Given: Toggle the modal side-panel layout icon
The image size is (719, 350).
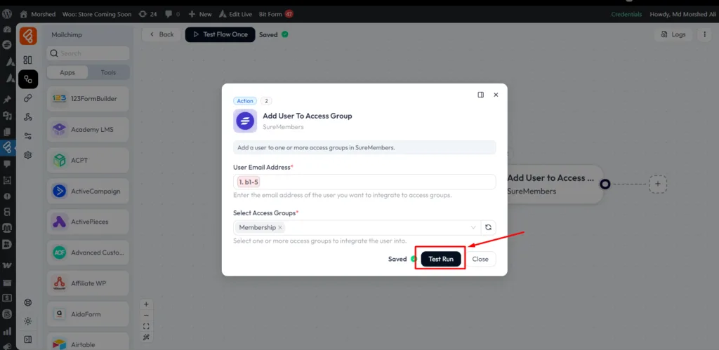Looking at the screenshot, I should [x=480, y=95].
